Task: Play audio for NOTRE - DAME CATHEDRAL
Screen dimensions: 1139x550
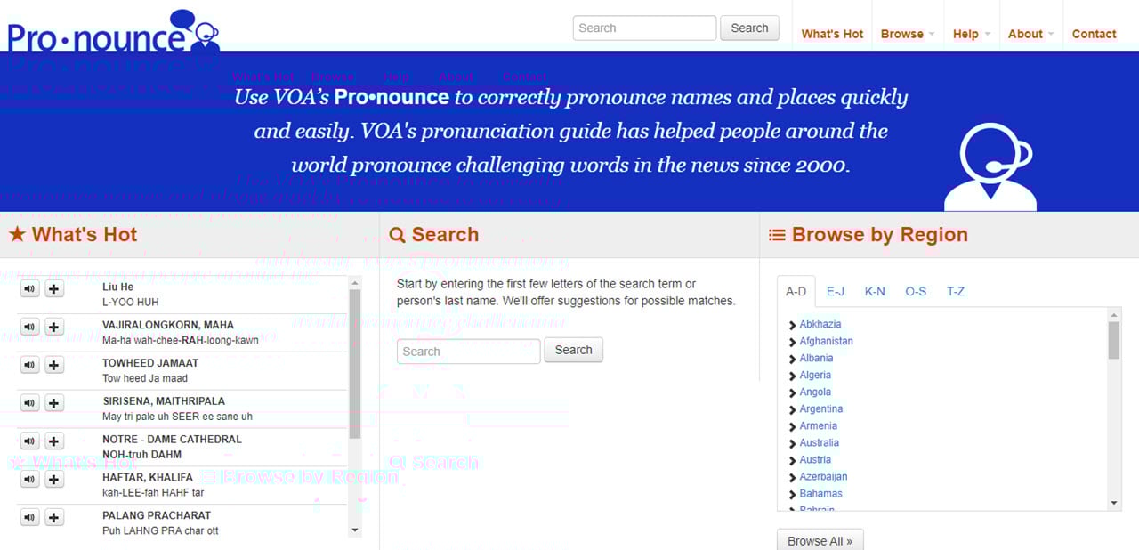Action: (30, 441)
